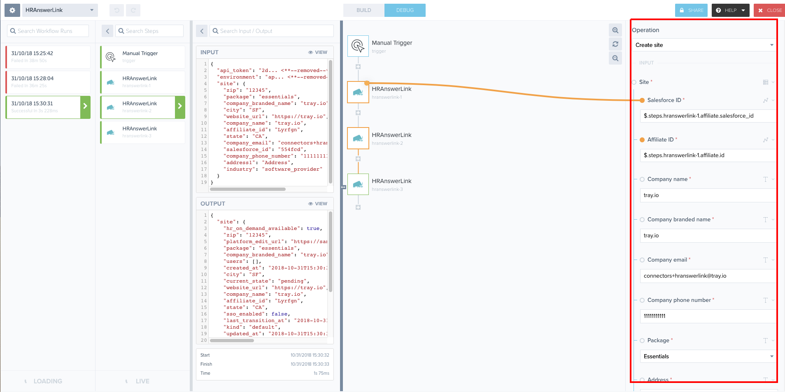Click the jsonpath icon next to Affiliate ID
Viewport: 785px width, 392px height.
(x=766, y=139)
